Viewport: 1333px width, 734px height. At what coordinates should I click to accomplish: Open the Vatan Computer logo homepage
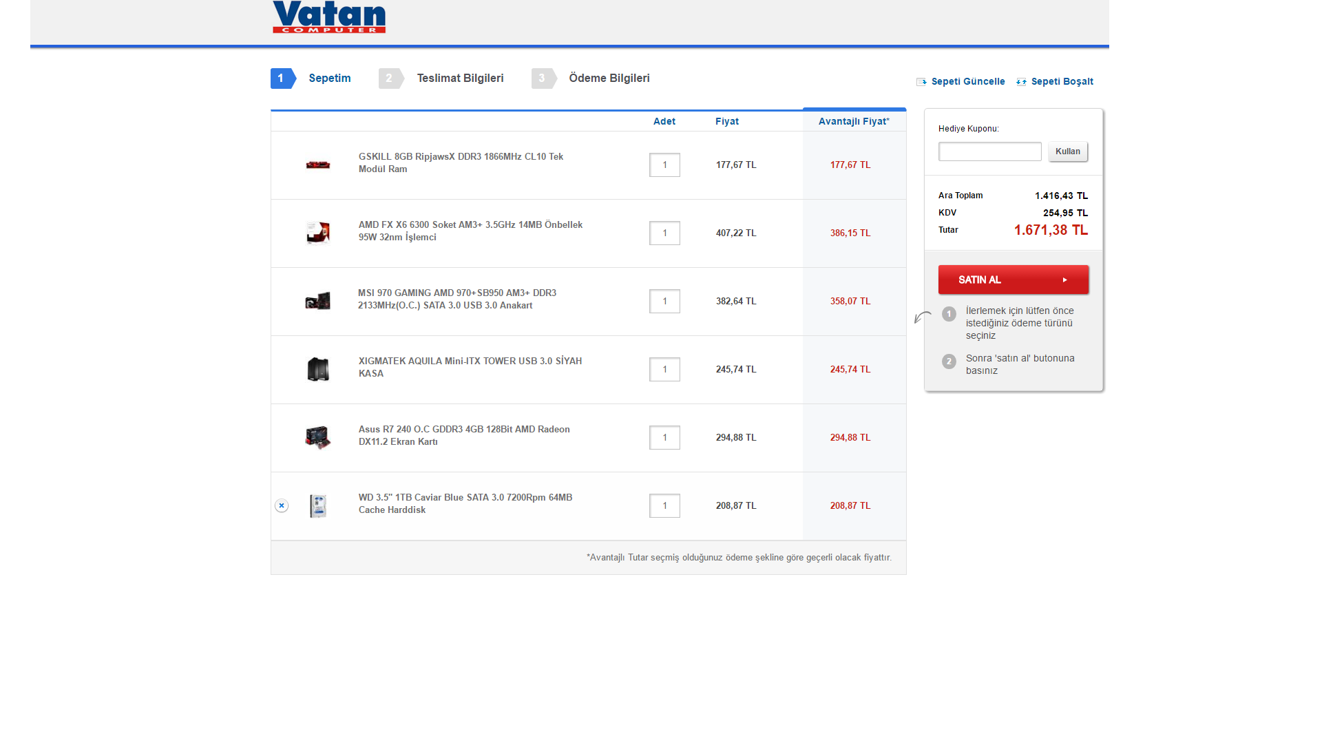tap(329, 17)
